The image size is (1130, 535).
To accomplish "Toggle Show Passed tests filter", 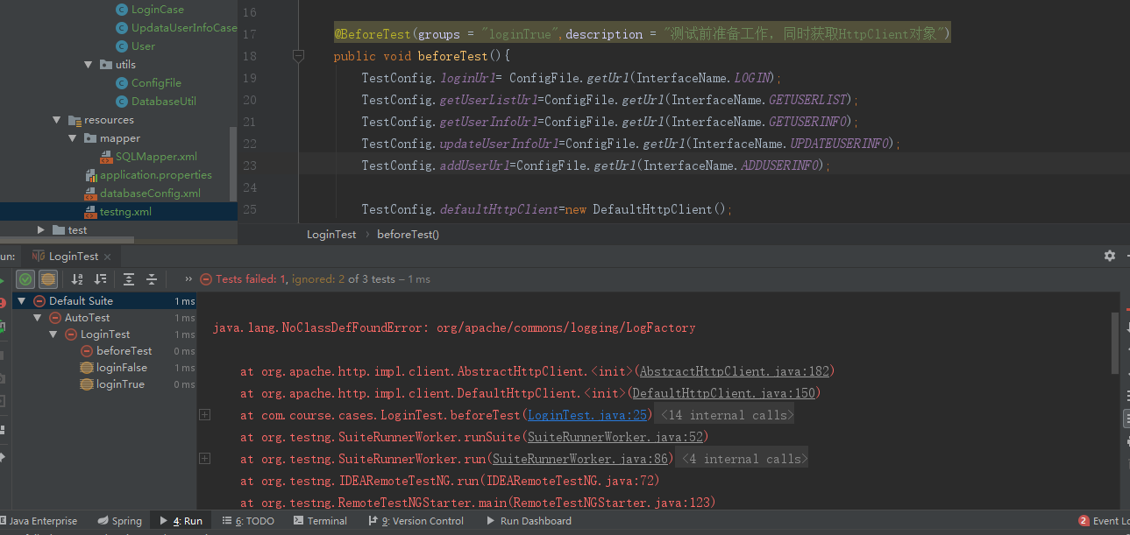I will [26, 279].
